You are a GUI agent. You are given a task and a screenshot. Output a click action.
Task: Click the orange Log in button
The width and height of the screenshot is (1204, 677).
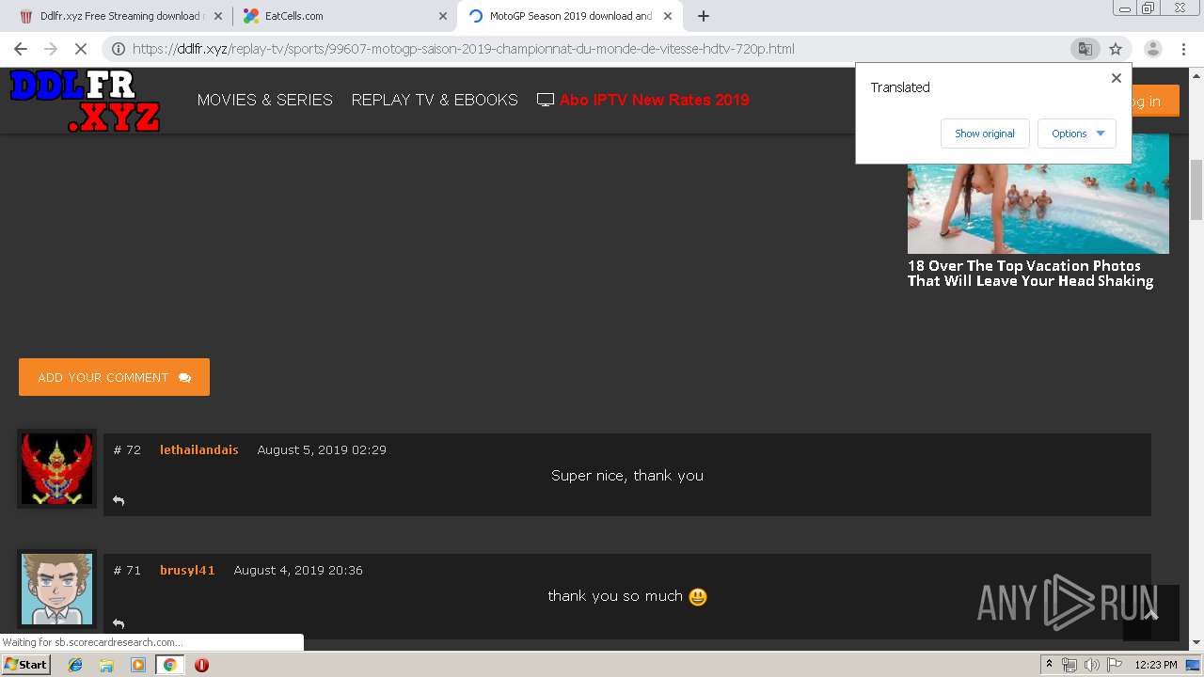pyautogui.click(x=1155, y=102)
